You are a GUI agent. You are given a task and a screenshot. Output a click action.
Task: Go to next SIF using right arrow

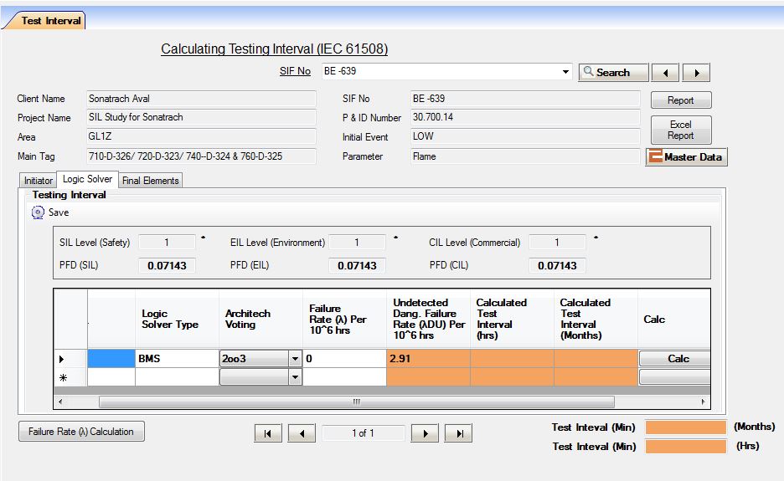pos(696,73)
